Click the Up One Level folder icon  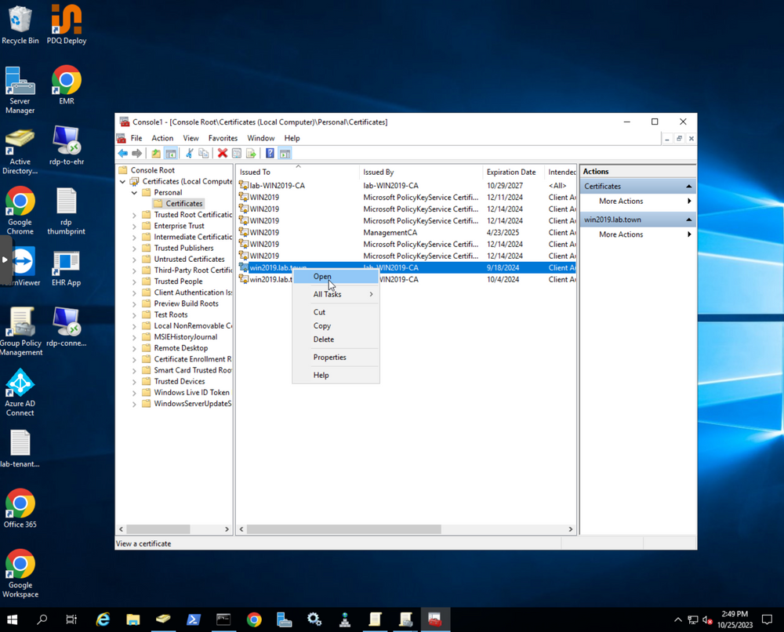(x=154, y=153)
